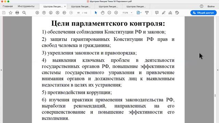Click the Save file floppy-disk icon
This screenshot has height=123, width=219.
pos(4,13)
